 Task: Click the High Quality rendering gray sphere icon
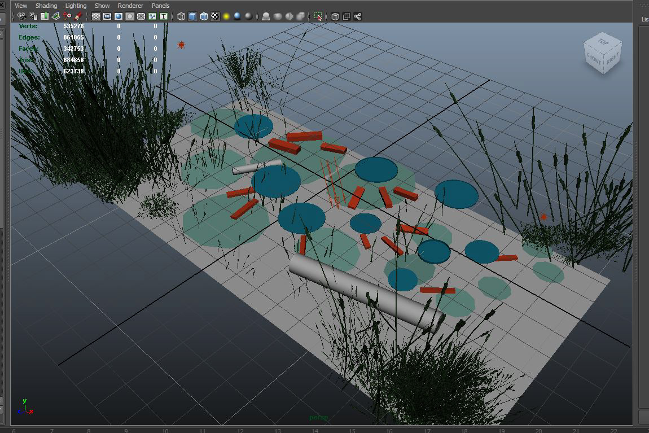tap(248, 16)
